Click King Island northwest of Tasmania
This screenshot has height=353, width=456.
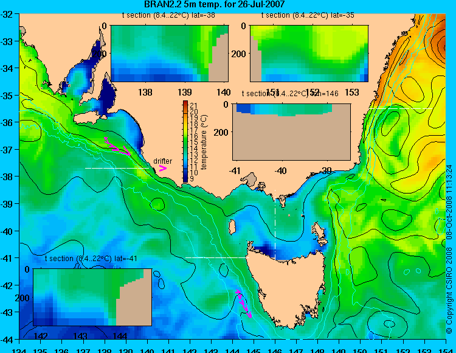click(x=232, y=227)
